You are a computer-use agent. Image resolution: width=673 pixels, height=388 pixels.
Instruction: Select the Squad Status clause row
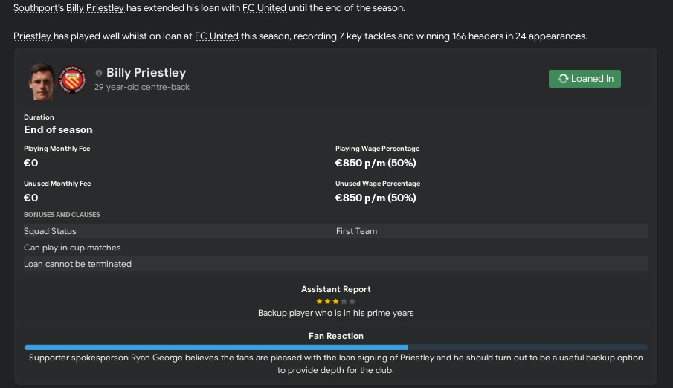click(x=50, y=231)
